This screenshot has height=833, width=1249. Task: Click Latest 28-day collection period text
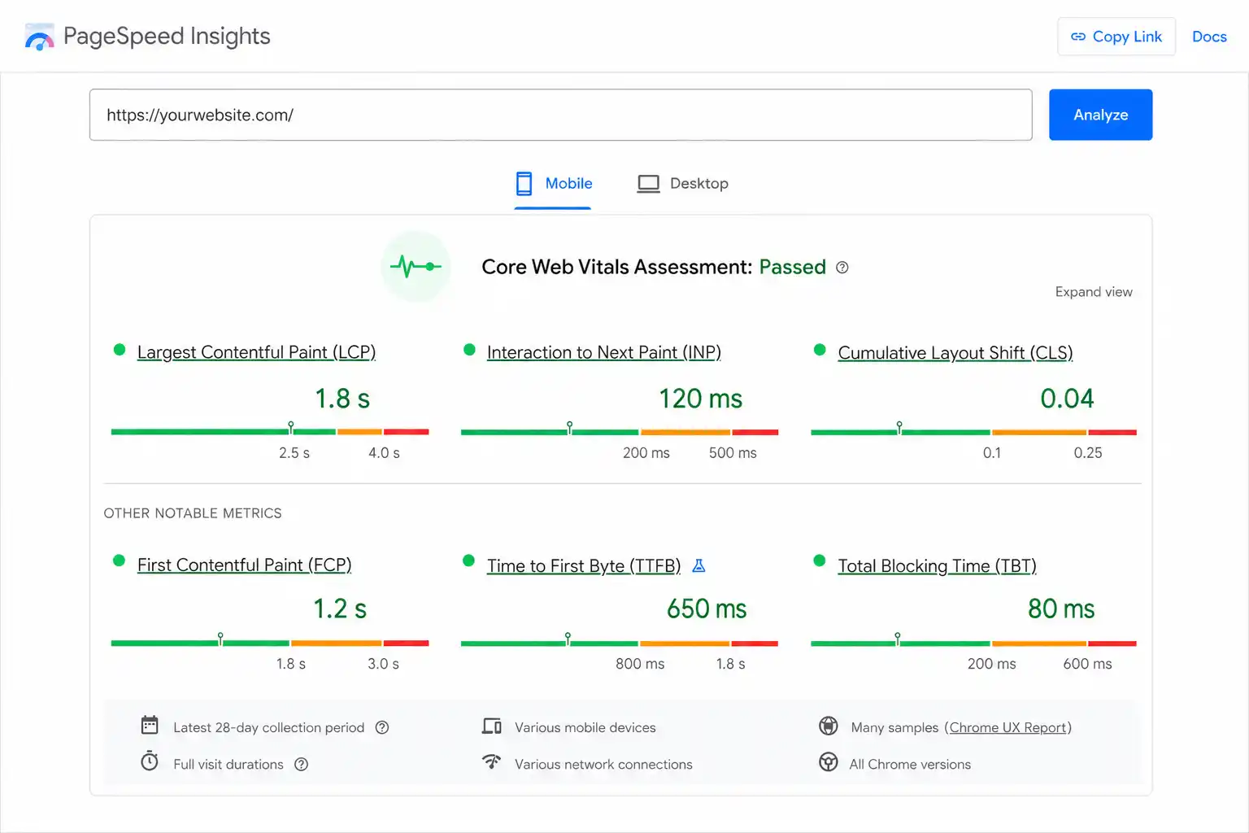tap(268, 727)
